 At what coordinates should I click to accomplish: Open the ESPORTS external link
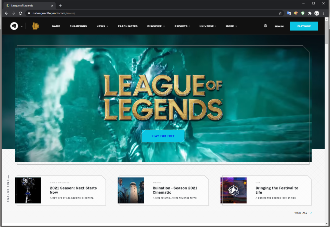(x=182, y=26)
